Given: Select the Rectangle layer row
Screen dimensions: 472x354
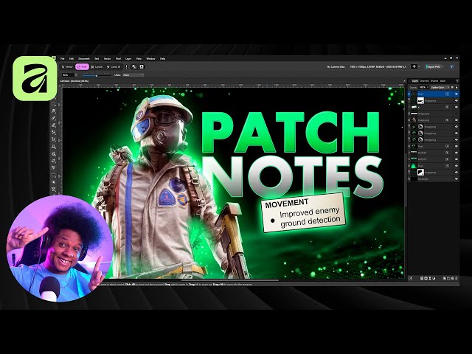Looking at the screenshot, I should [x=434, y=178].
